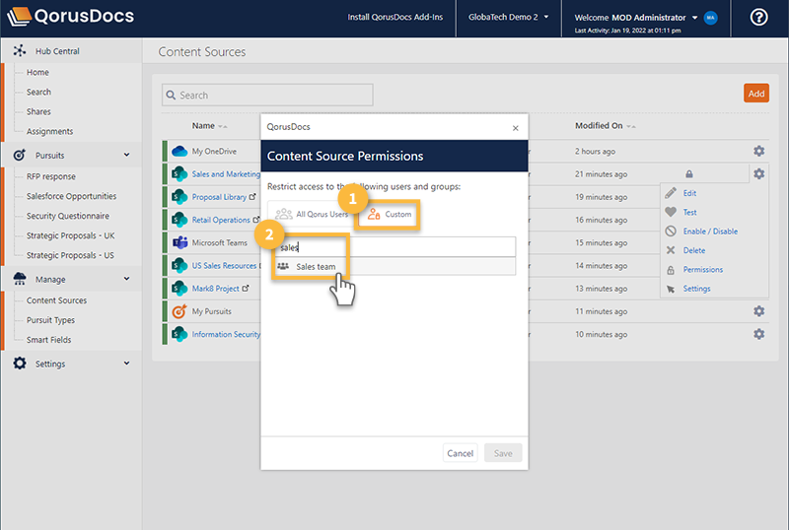The image size is (789, 530).
Task: Click the Settings gear icon in sidebar
Action: click(20, 364)
